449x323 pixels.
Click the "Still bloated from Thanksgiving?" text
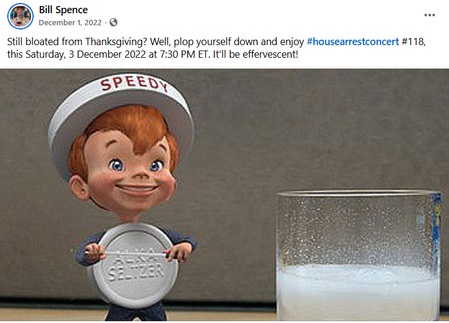click(x=77, y=42)
